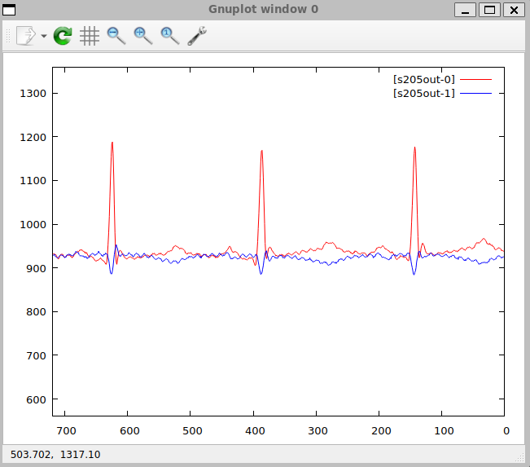The height and width of the screenshot is (467, 530).
Task: Click the red peak near x 385
Action: click(261, 152)
